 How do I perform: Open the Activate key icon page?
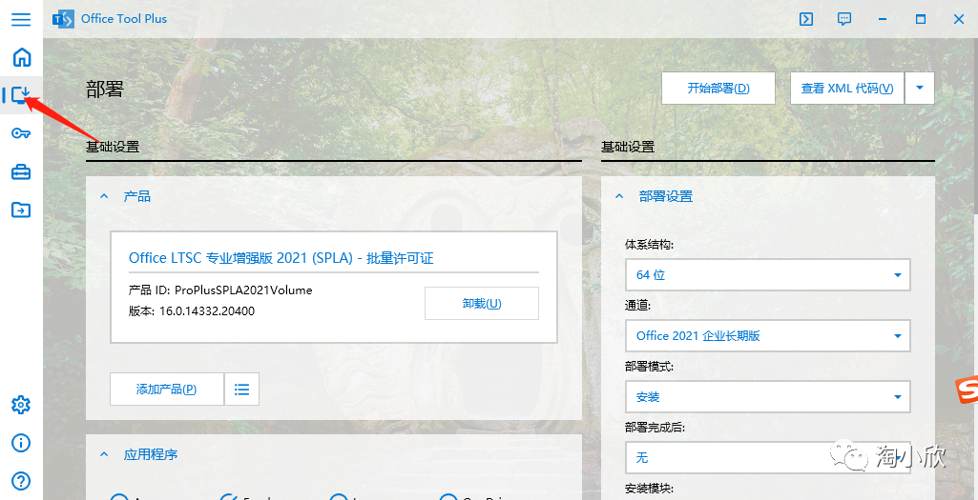[21, 133]
